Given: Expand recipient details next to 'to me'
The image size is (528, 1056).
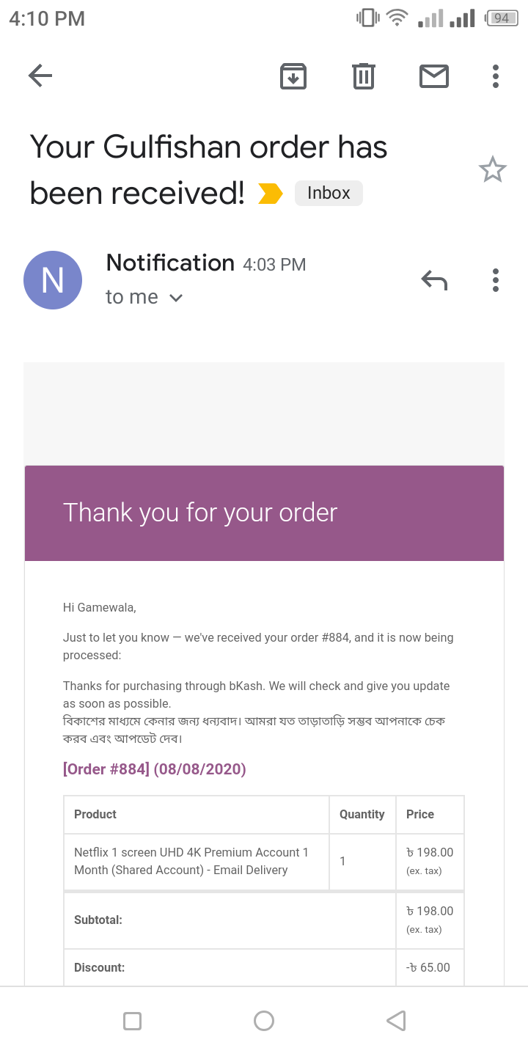Looking at the screenshot, I should [176, 298].
